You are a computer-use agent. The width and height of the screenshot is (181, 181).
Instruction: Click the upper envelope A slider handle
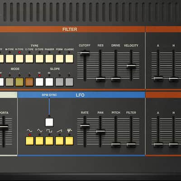click(158, 79)
